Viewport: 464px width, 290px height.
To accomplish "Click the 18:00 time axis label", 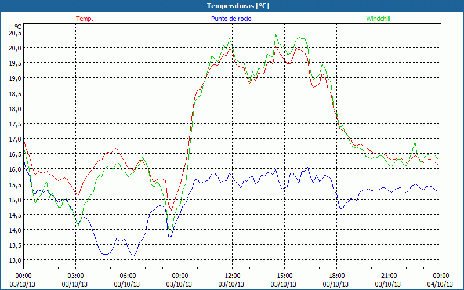I will click(x=337, y=276).
